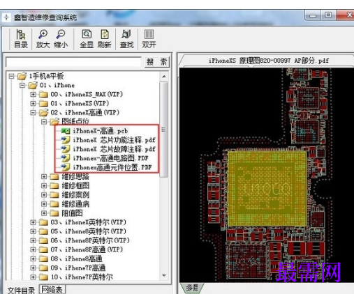Switch to the 文件目录 tab

[x=21, y=290]
